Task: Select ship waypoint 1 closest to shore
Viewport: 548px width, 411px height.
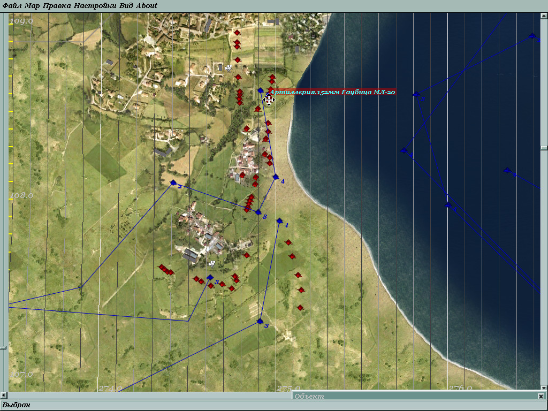Action: [404, 150]
